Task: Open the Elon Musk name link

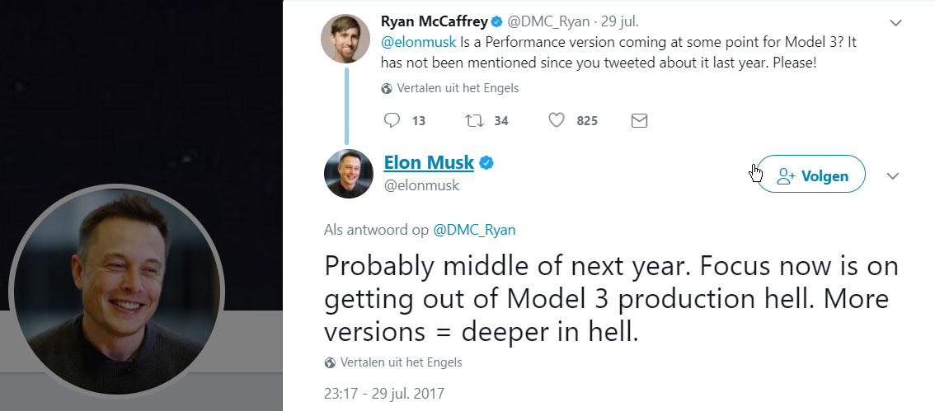Action: click(429, 162)
